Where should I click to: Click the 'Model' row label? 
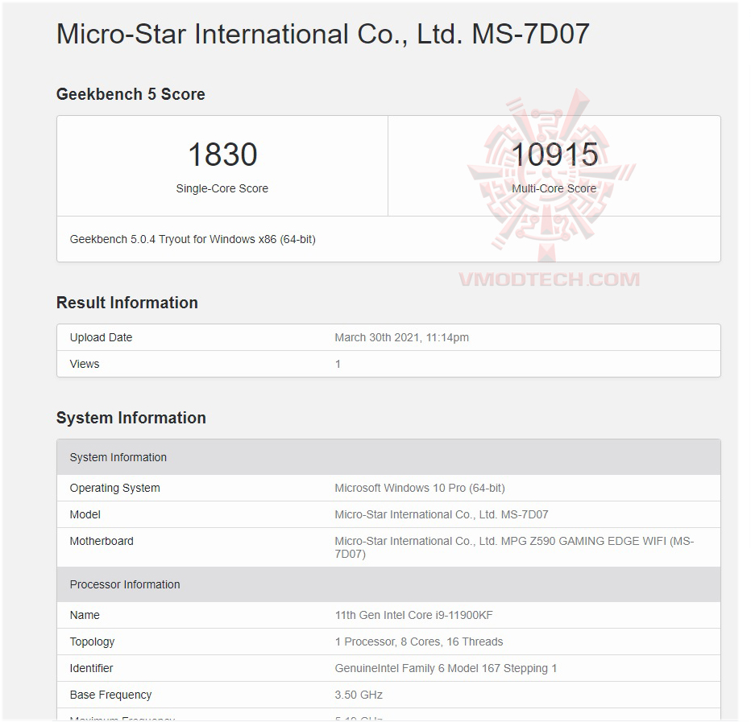click(85, 515)
